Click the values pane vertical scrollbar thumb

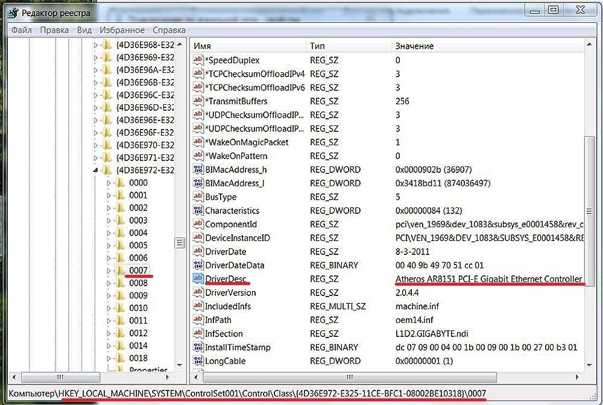[x=589, y=212]
